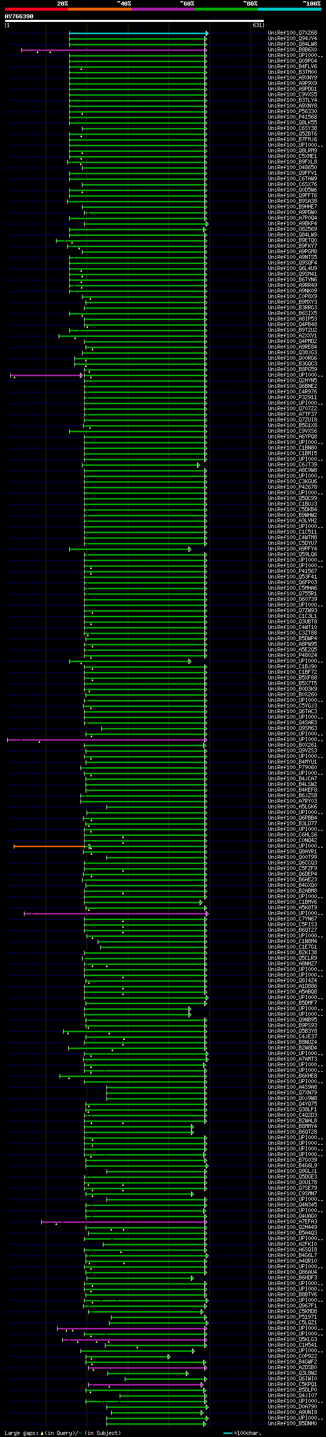Open hit UniRef100_A1D886
Viewport: 326px width, 1437px height.
pyautogui.click(x=292, y=986)
